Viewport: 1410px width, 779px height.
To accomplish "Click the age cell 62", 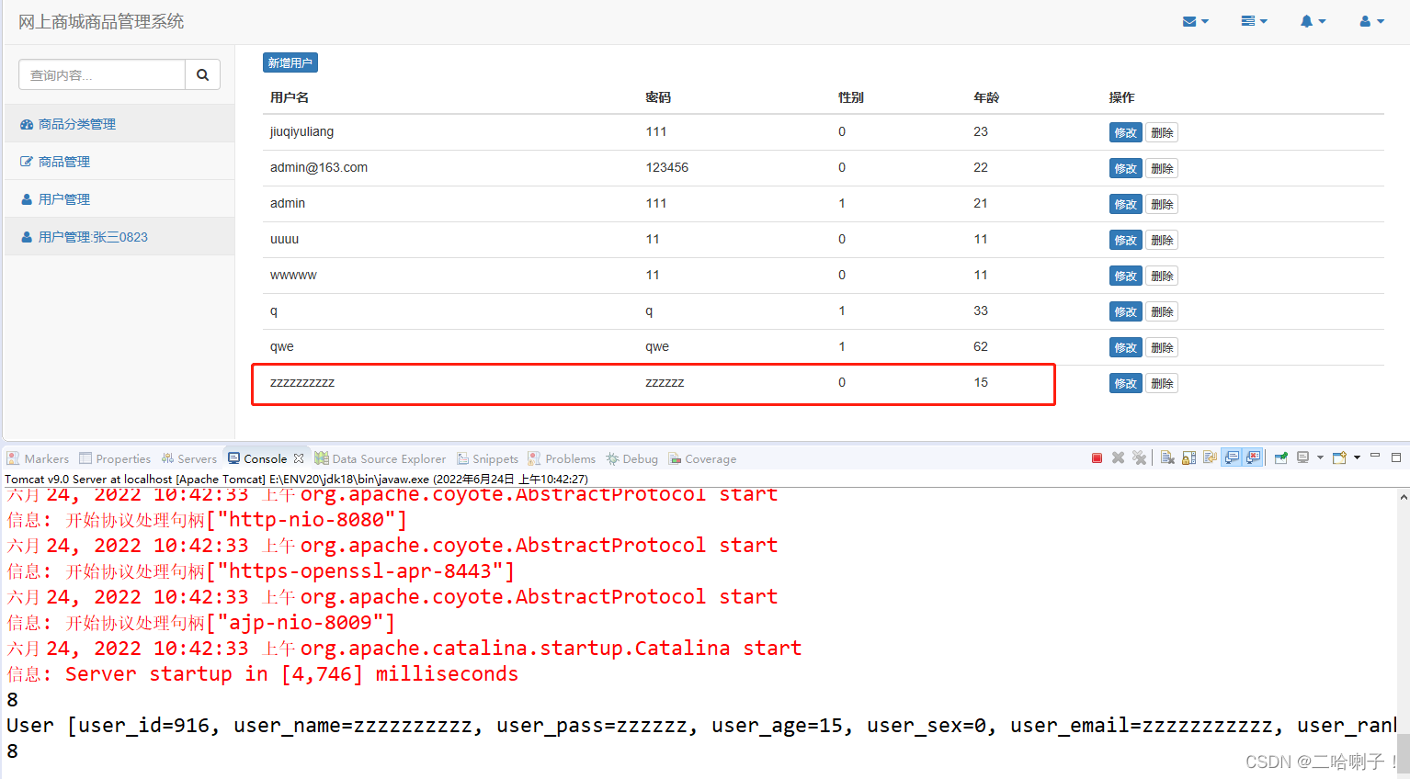I will click(981, 346).
